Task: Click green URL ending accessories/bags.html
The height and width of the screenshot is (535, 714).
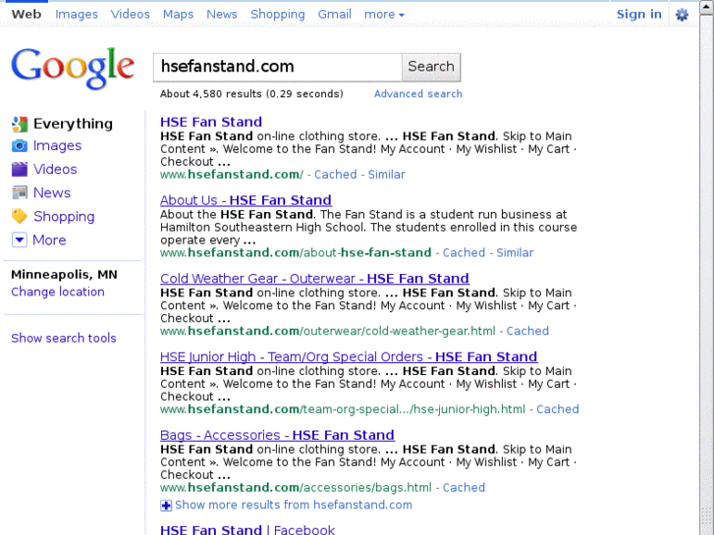Action: coord(296,488)
